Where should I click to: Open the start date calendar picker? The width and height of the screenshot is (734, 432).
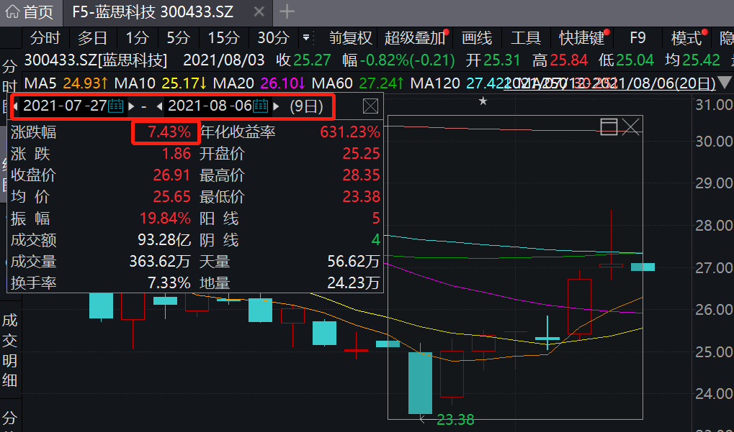tap(116, 106)
